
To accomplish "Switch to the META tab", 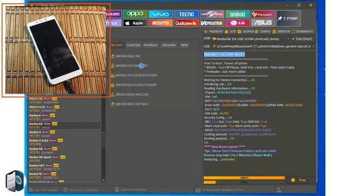I will pos(184,45).
